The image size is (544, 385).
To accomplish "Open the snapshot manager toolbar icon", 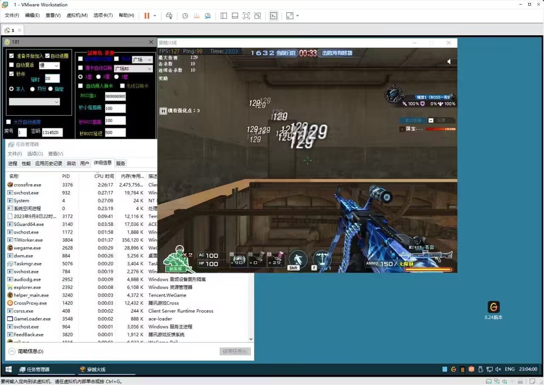I will click(x=207, y=16).
